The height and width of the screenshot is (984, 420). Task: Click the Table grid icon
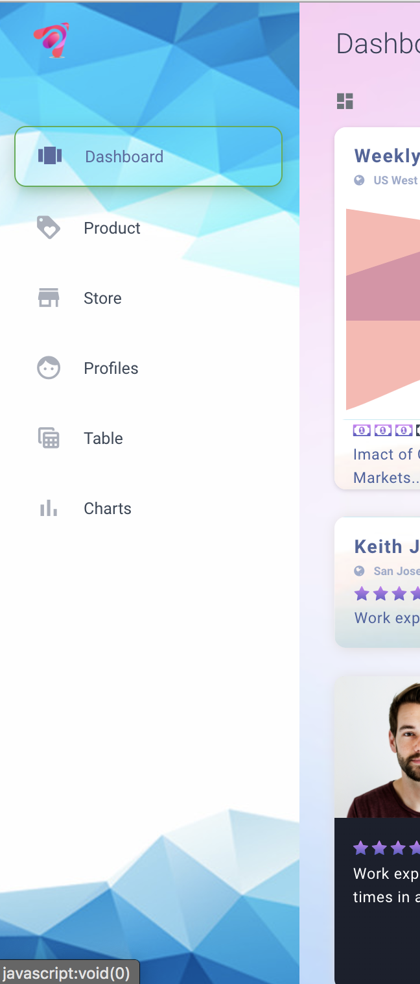coord(49,438)
